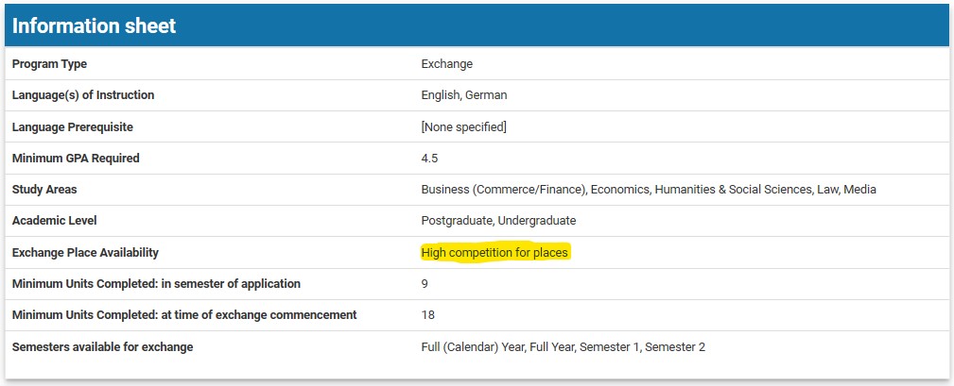Click the Study Areas label

pos(44,190)
